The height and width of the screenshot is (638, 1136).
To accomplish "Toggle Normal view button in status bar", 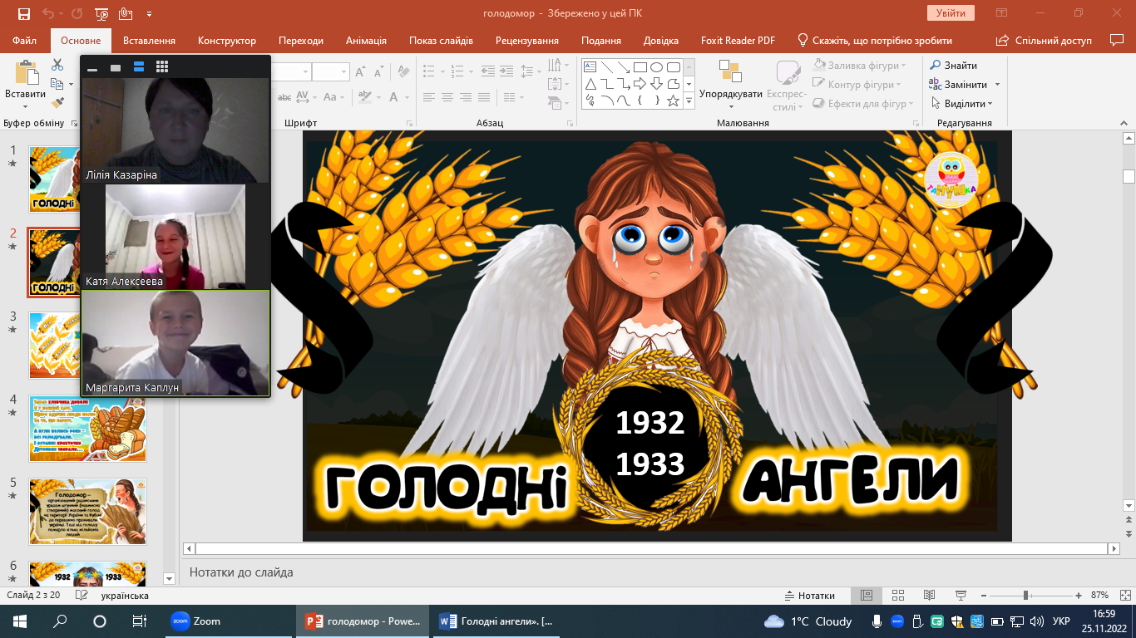I will [867, 596].
